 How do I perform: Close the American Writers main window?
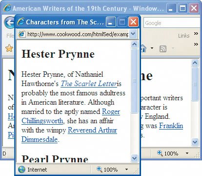(194, 8)
